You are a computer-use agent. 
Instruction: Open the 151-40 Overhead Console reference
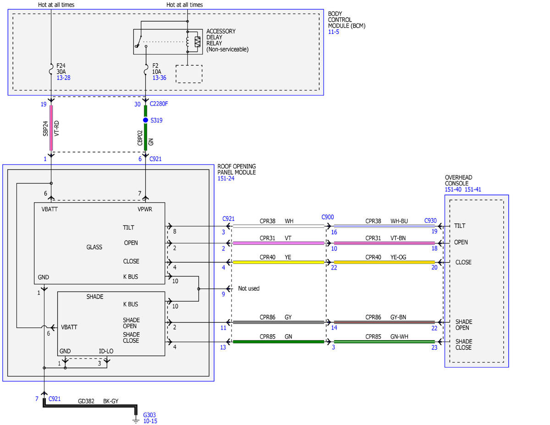453,189
